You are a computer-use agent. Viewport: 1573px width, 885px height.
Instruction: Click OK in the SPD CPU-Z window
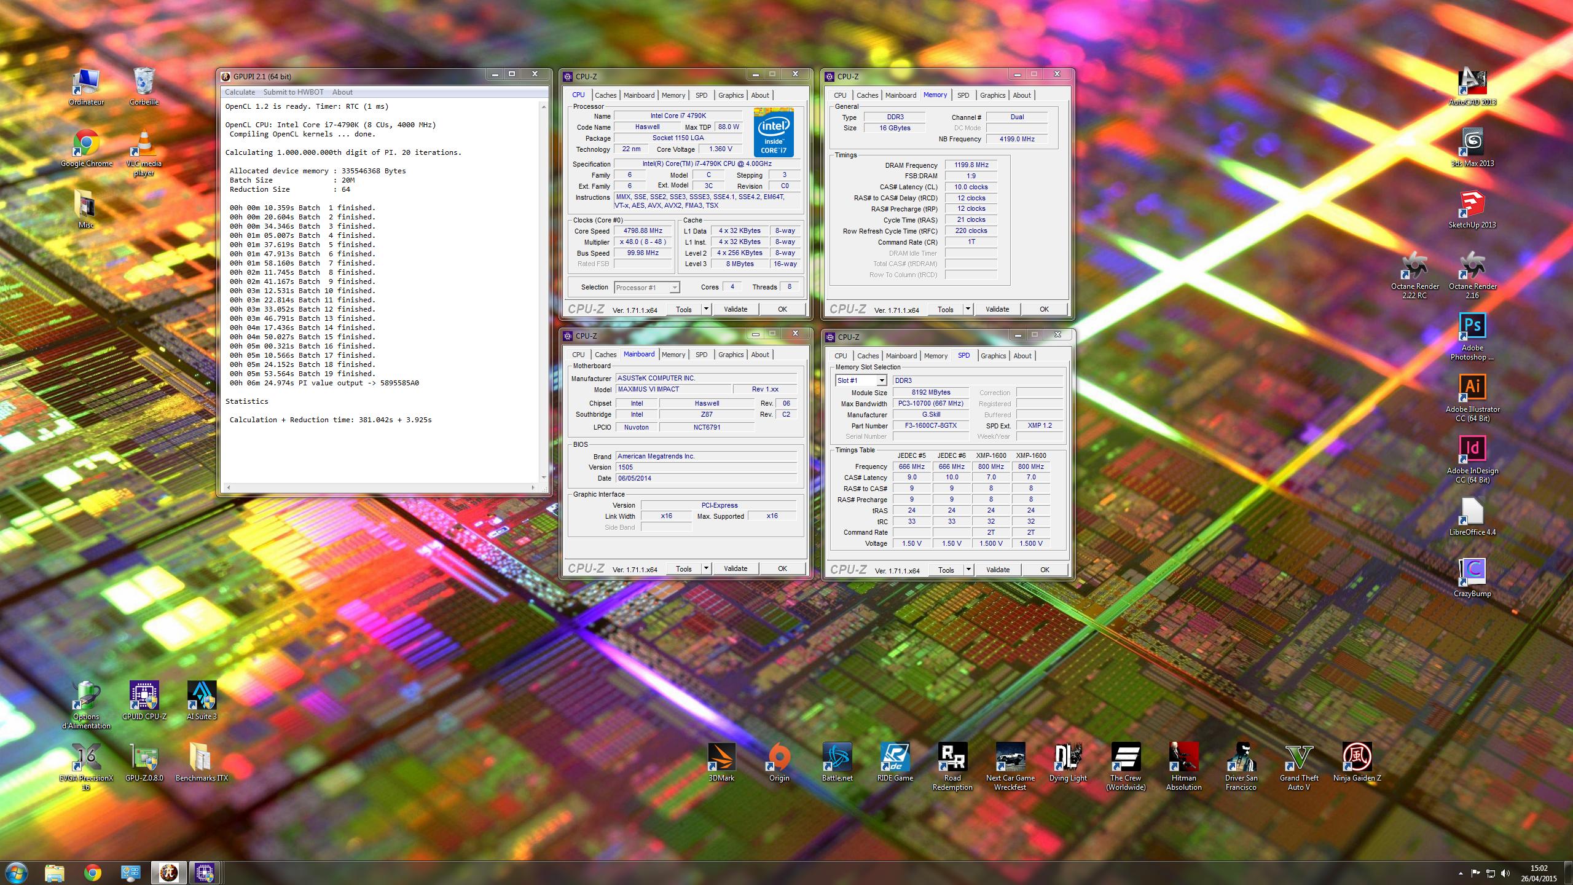(x=1045, y=570)
